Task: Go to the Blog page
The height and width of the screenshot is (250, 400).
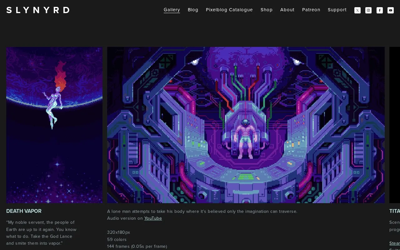Action: (193, 10)
